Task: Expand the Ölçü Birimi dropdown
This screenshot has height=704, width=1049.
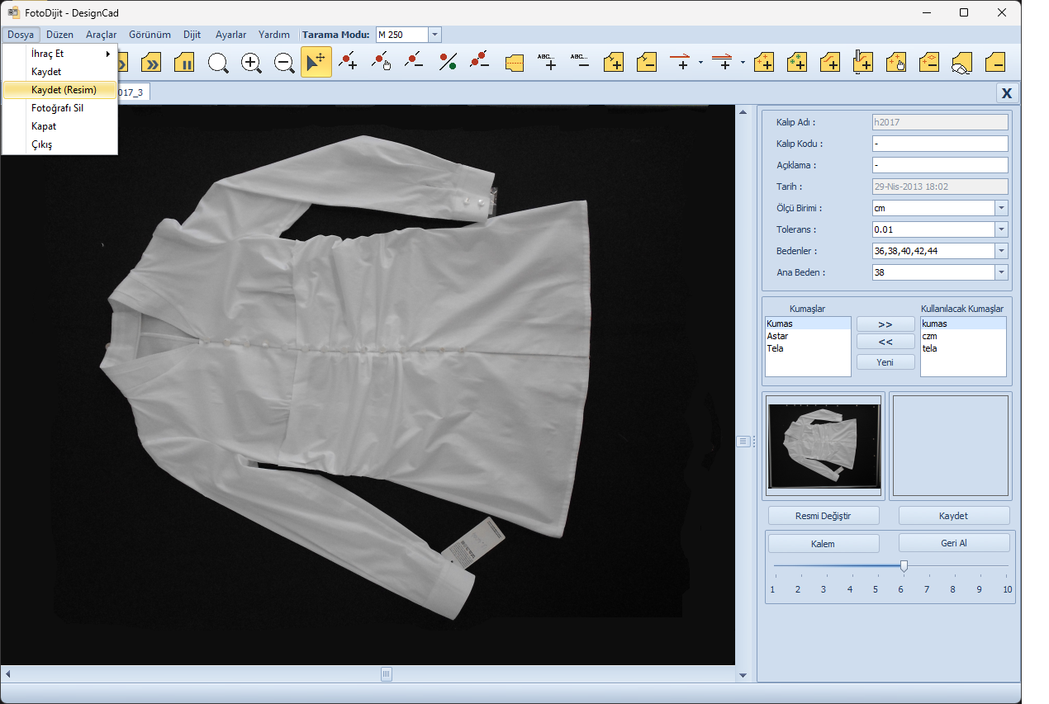Action: pos(1001,208)
